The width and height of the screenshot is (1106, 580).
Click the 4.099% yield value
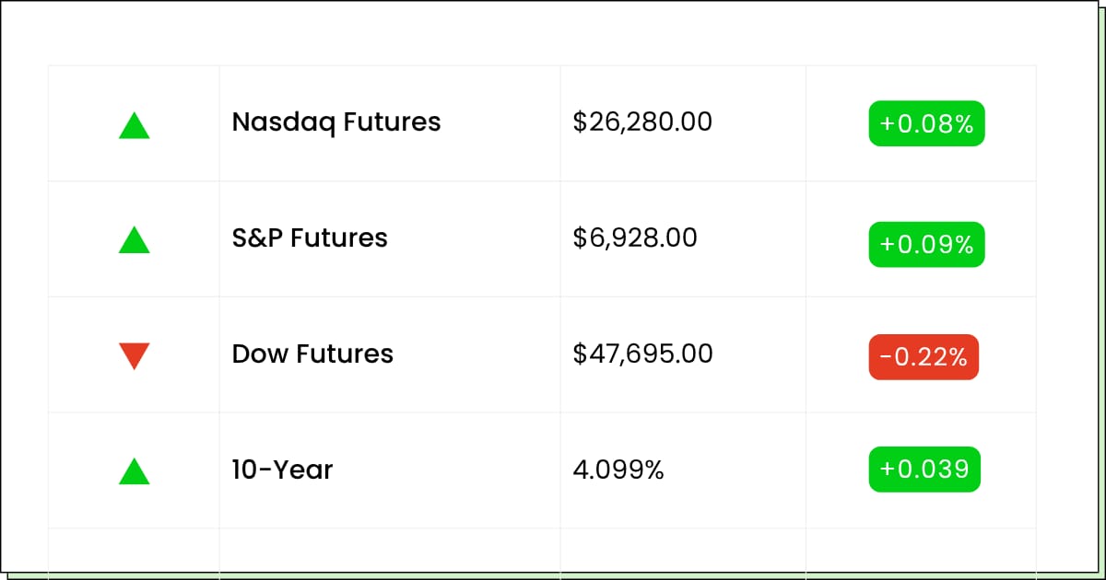(x=618, y=470)
